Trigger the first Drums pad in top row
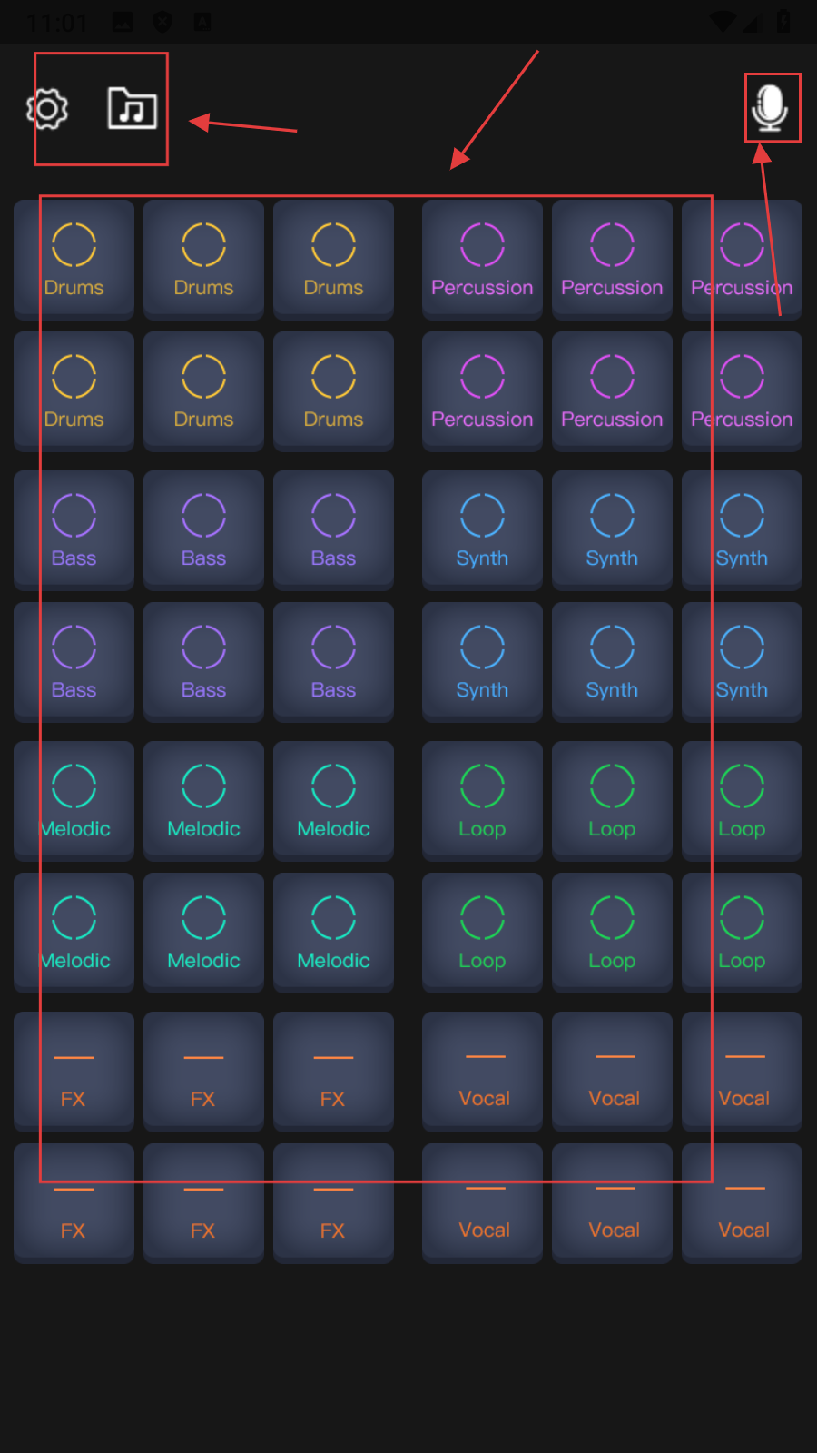 (74, 260)
